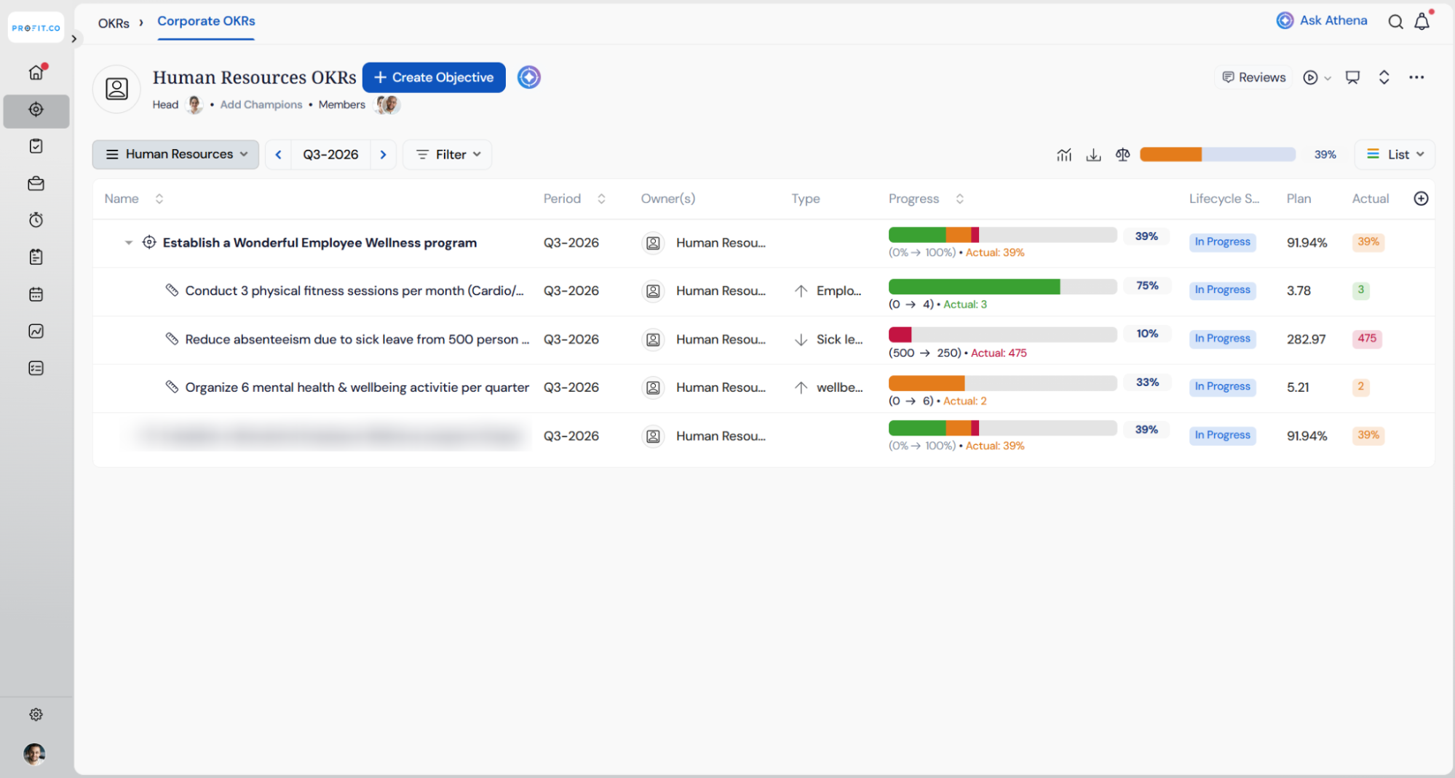The width and height of the screenshot is (1455, 778).
Task: Go to the next quarter
Action: point(384,154)
